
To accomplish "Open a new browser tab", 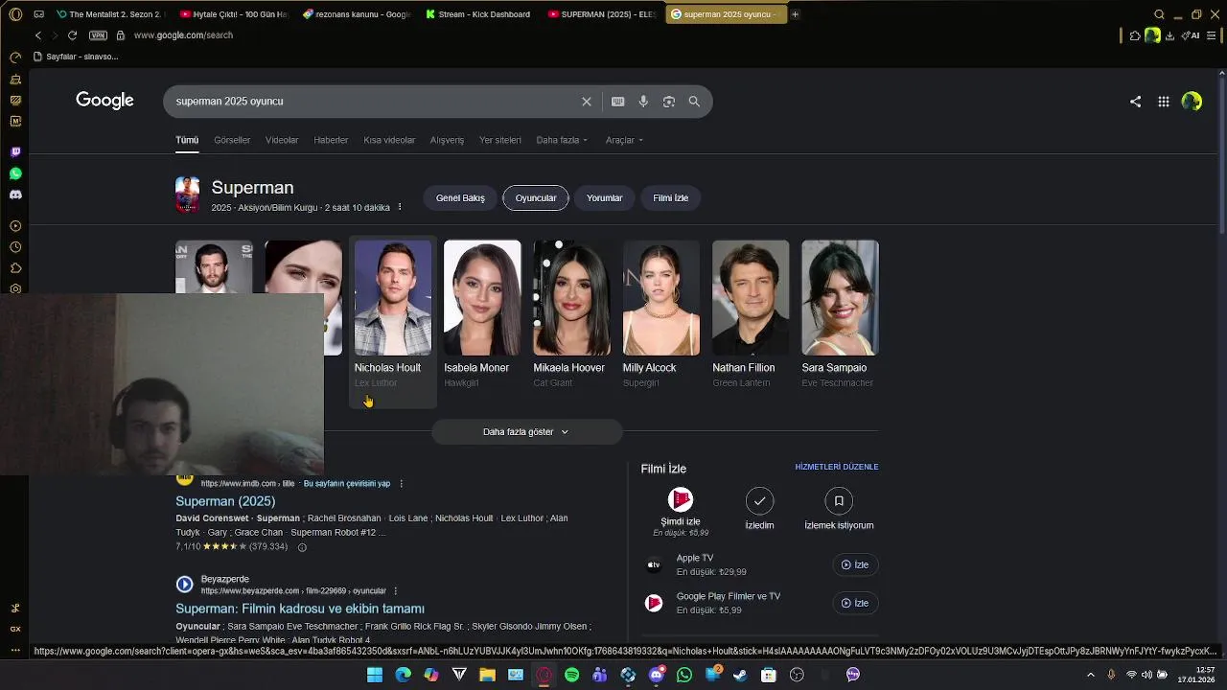I will (795, 14).
